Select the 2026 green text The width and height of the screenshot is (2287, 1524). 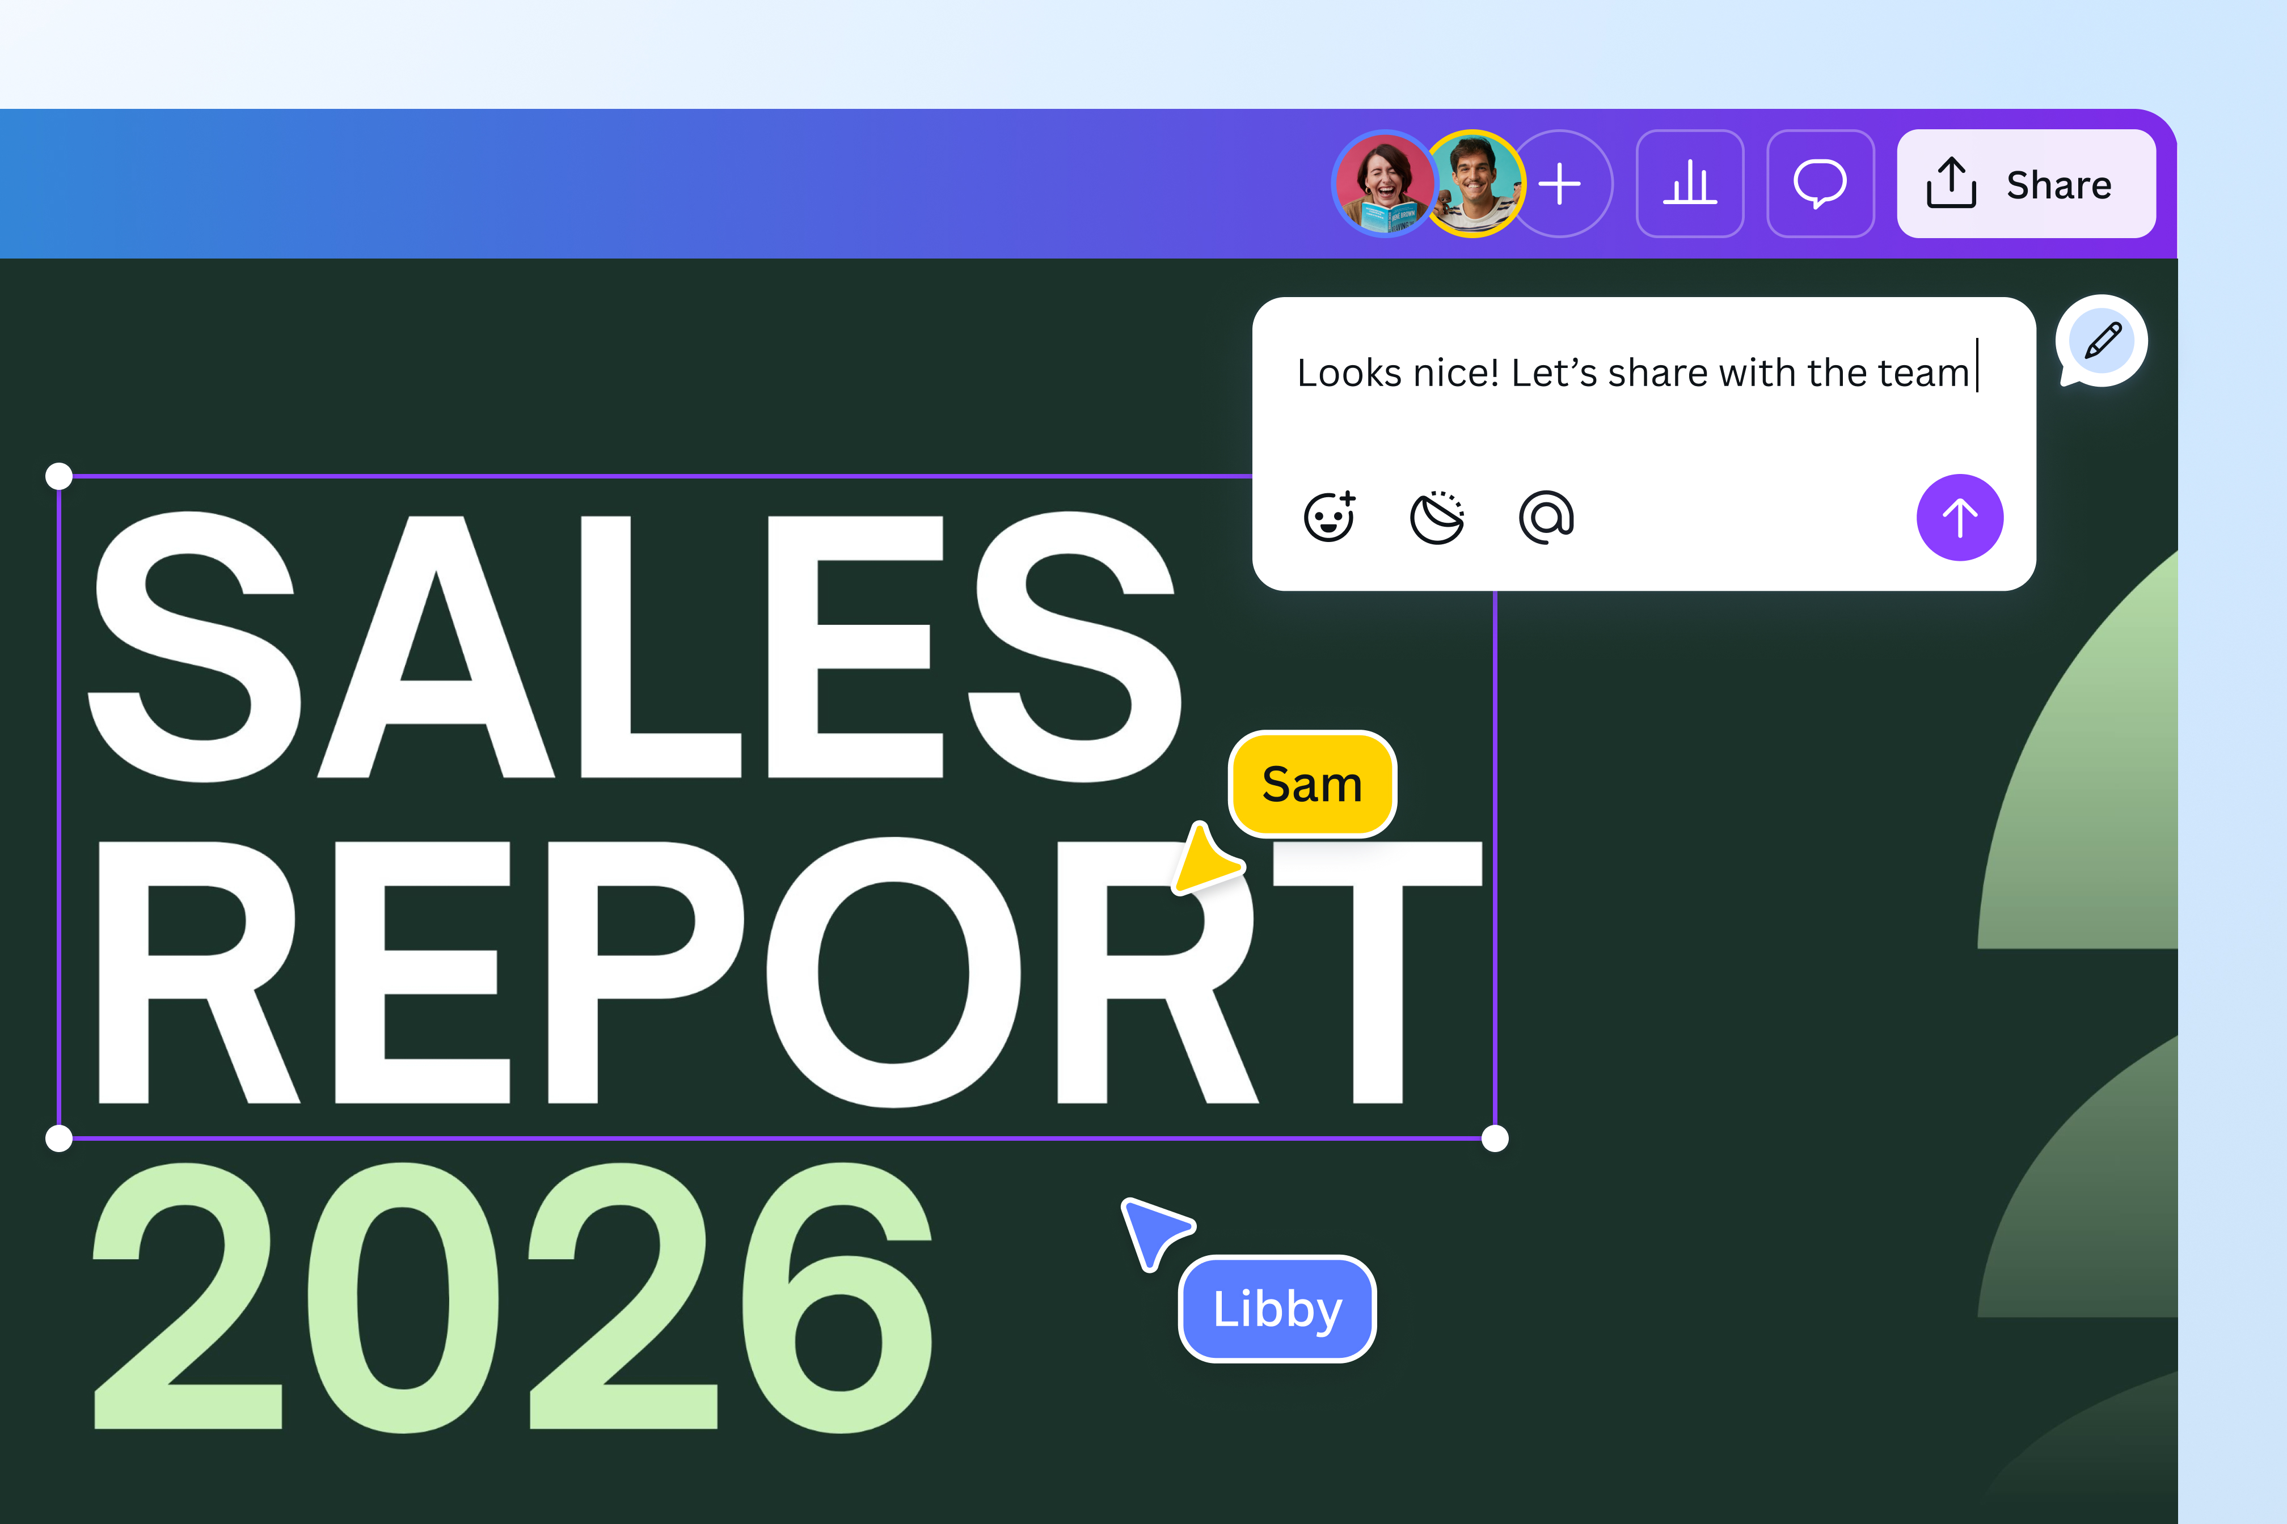pos(512,1298)
